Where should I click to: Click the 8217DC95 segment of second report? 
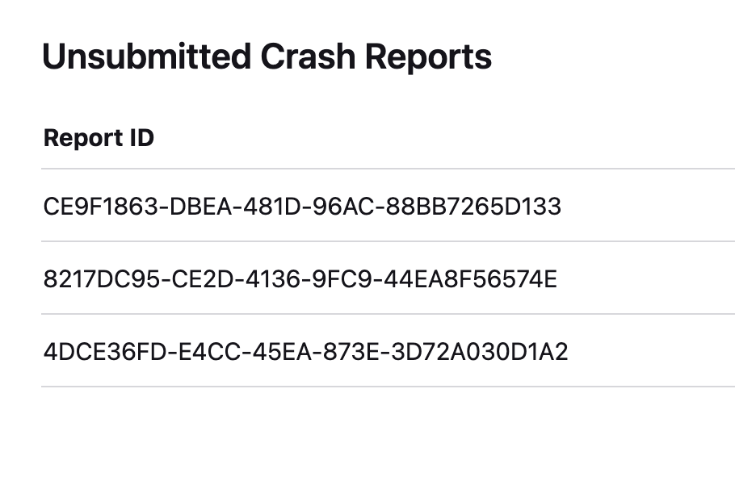(102, 279)
